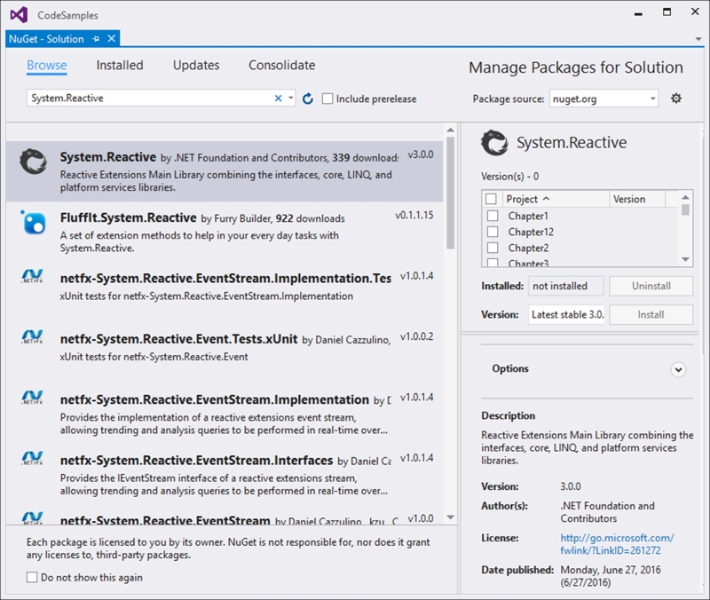Click netfx EventStream.Implementation package icon
Screen dimensions: 710x600
click(32, 398)
